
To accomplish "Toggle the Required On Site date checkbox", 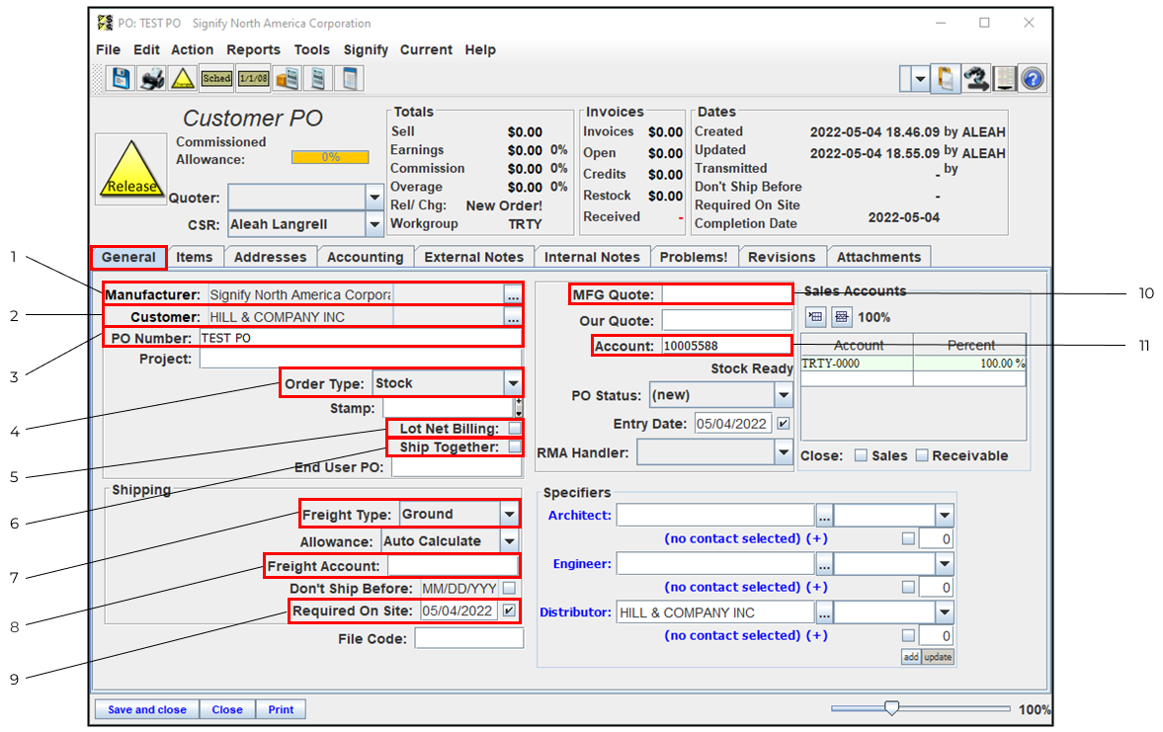I will [509, 611].
